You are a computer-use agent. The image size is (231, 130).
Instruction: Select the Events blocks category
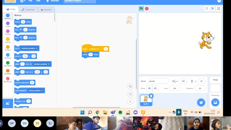click(8, 40)
